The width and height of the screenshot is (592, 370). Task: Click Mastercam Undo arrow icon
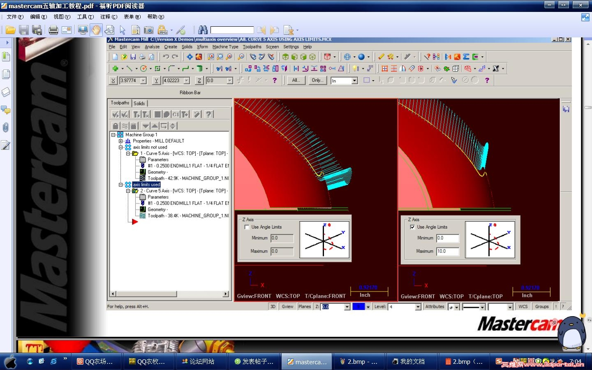pyautogui.click(x=166, y=57)
